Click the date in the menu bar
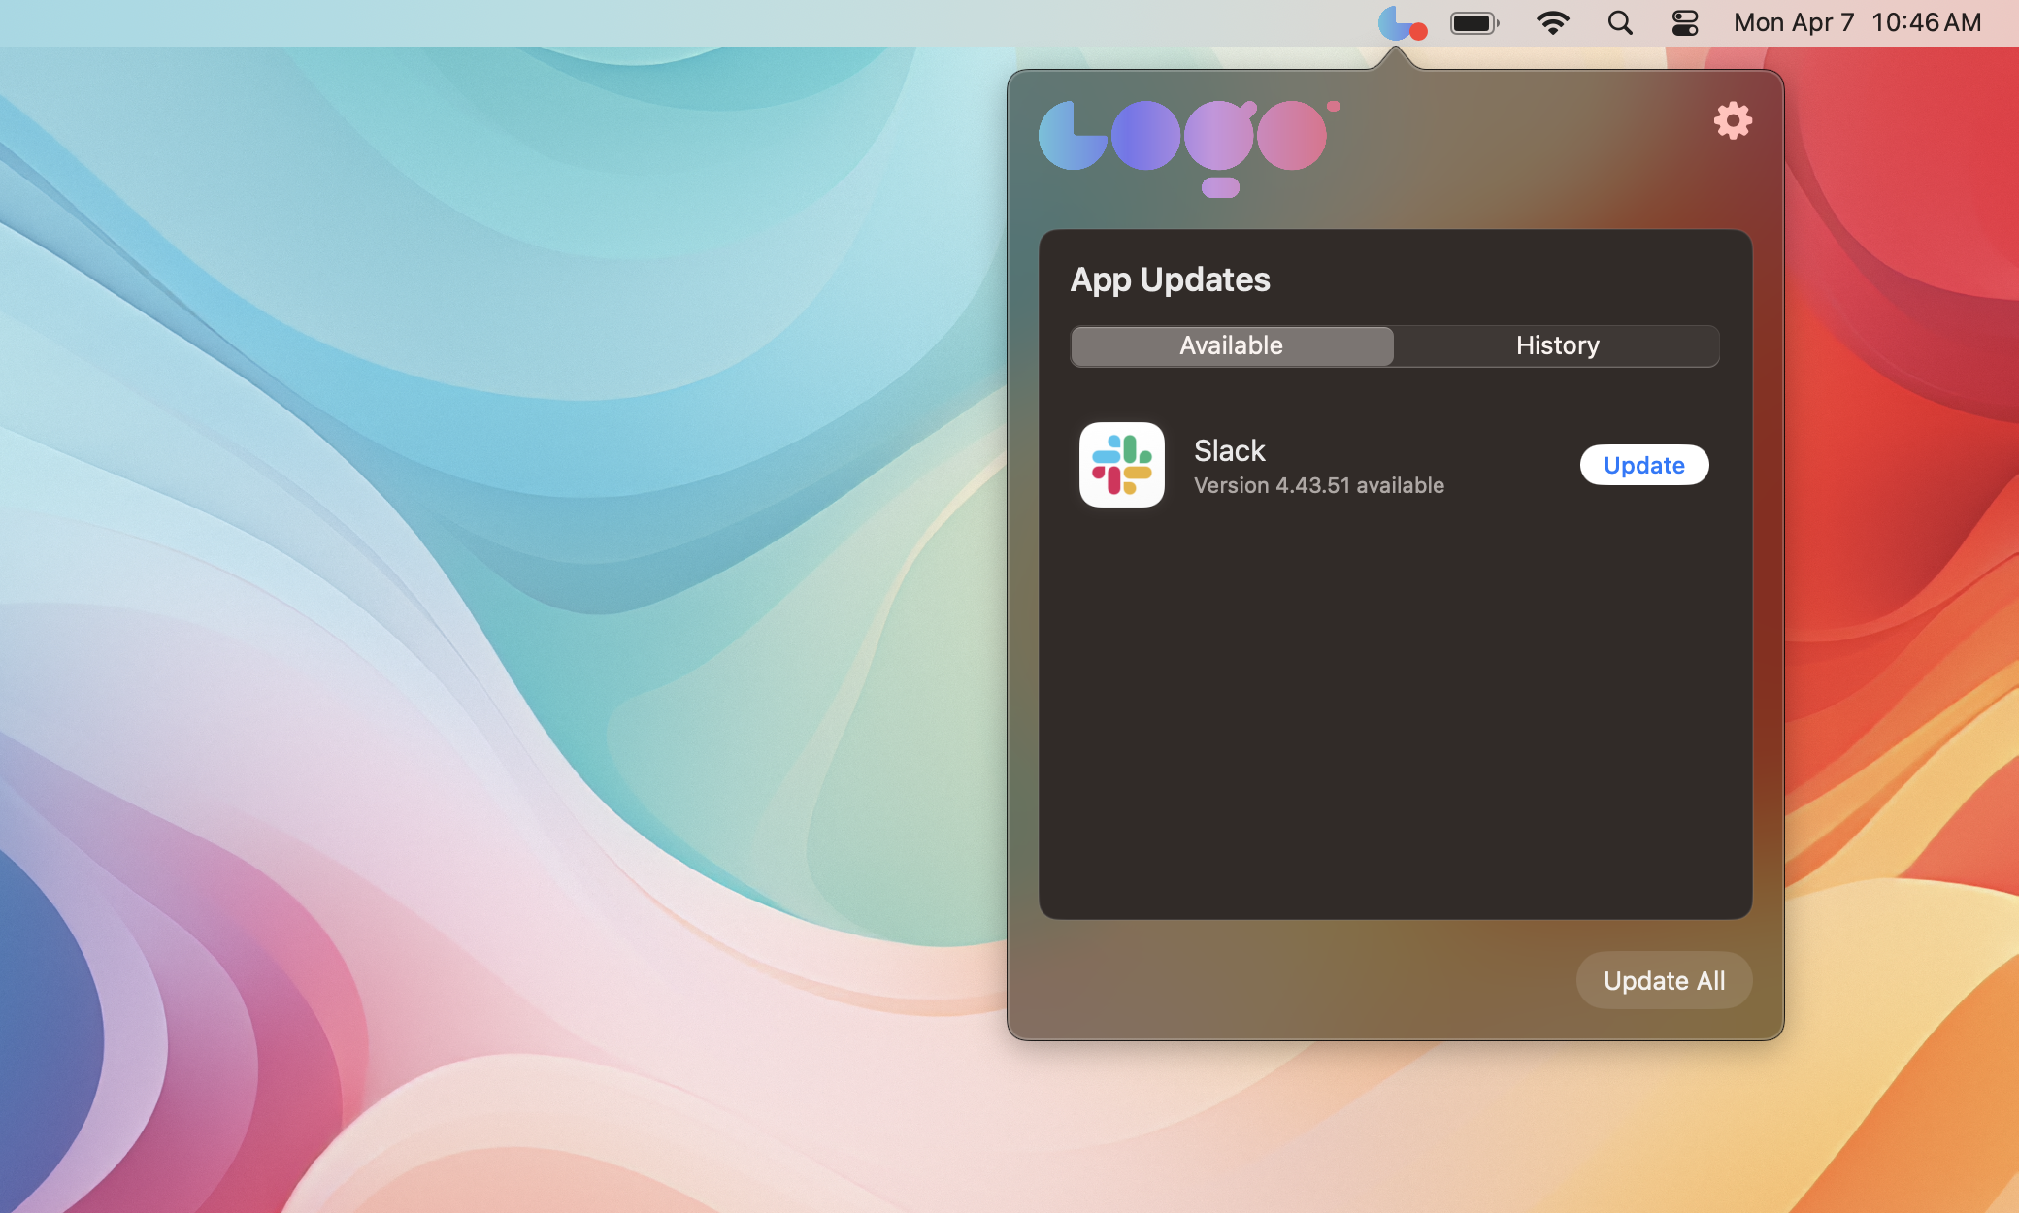This screenshot has height=1213, width=2019. point(1794,22)
